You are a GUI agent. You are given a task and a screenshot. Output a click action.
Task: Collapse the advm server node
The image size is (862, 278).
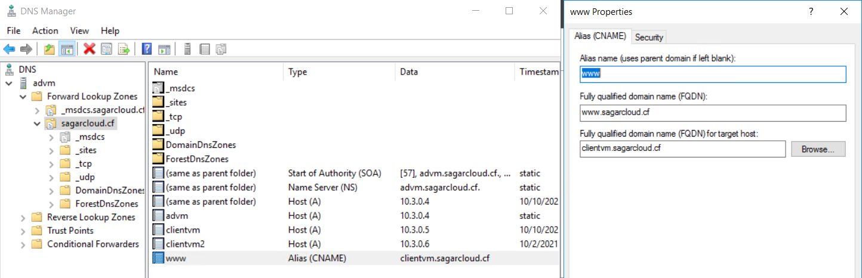point(9,83)
